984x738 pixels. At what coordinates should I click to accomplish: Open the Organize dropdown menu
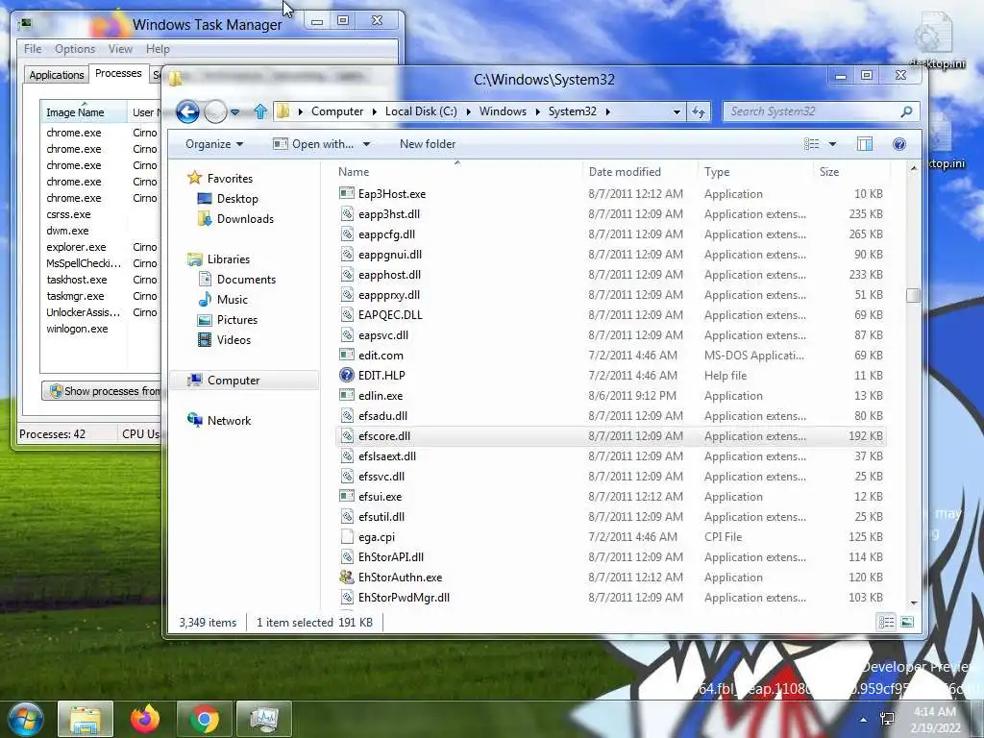[214, 144]
